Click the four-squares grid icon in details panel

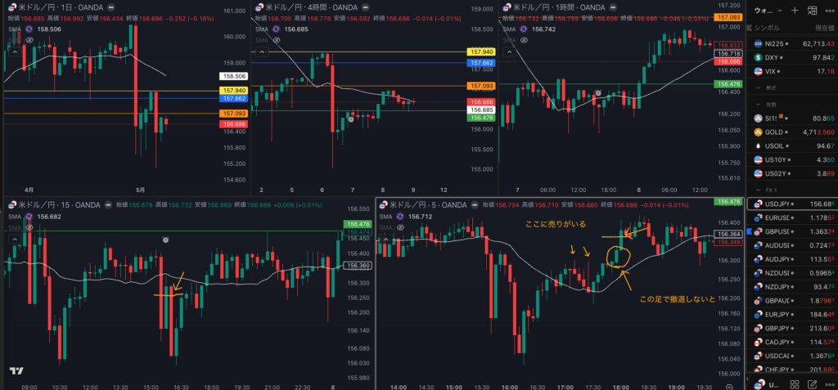[x=795, y=384]
